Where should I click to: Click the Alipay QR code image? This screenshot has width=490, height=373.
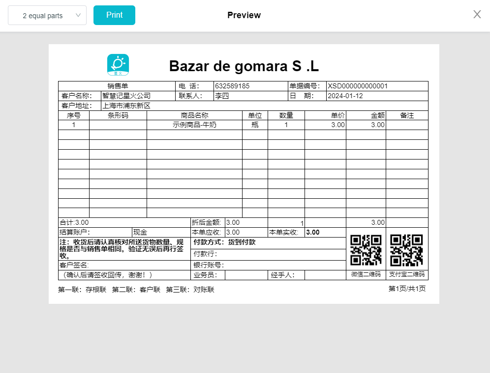click(x=406, y=250)
